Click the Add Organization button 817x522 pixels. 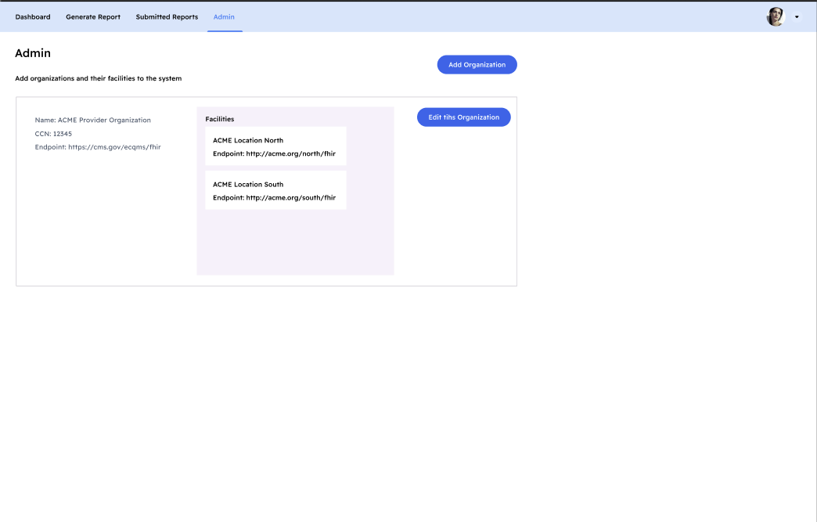click(477, 64)
